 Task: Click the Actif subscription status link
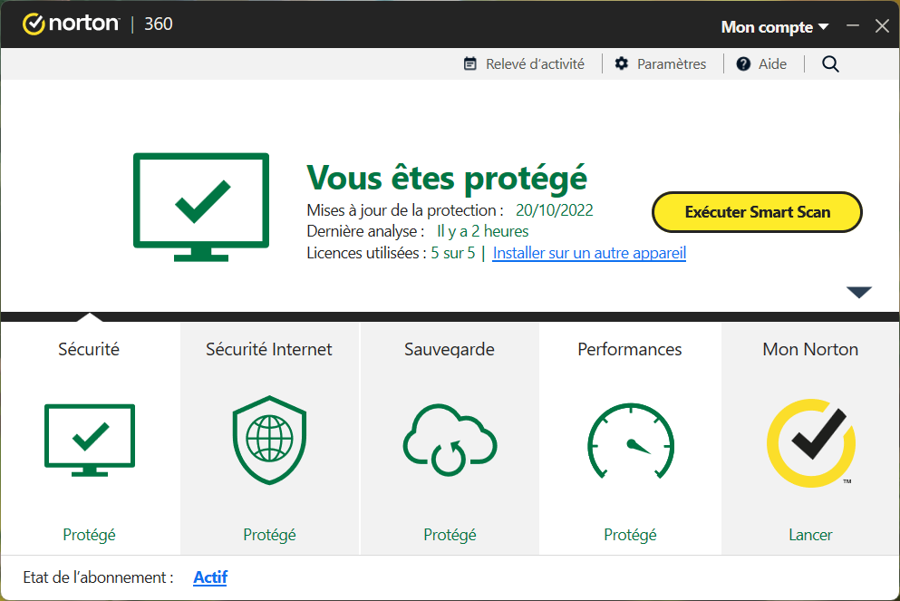210,577
